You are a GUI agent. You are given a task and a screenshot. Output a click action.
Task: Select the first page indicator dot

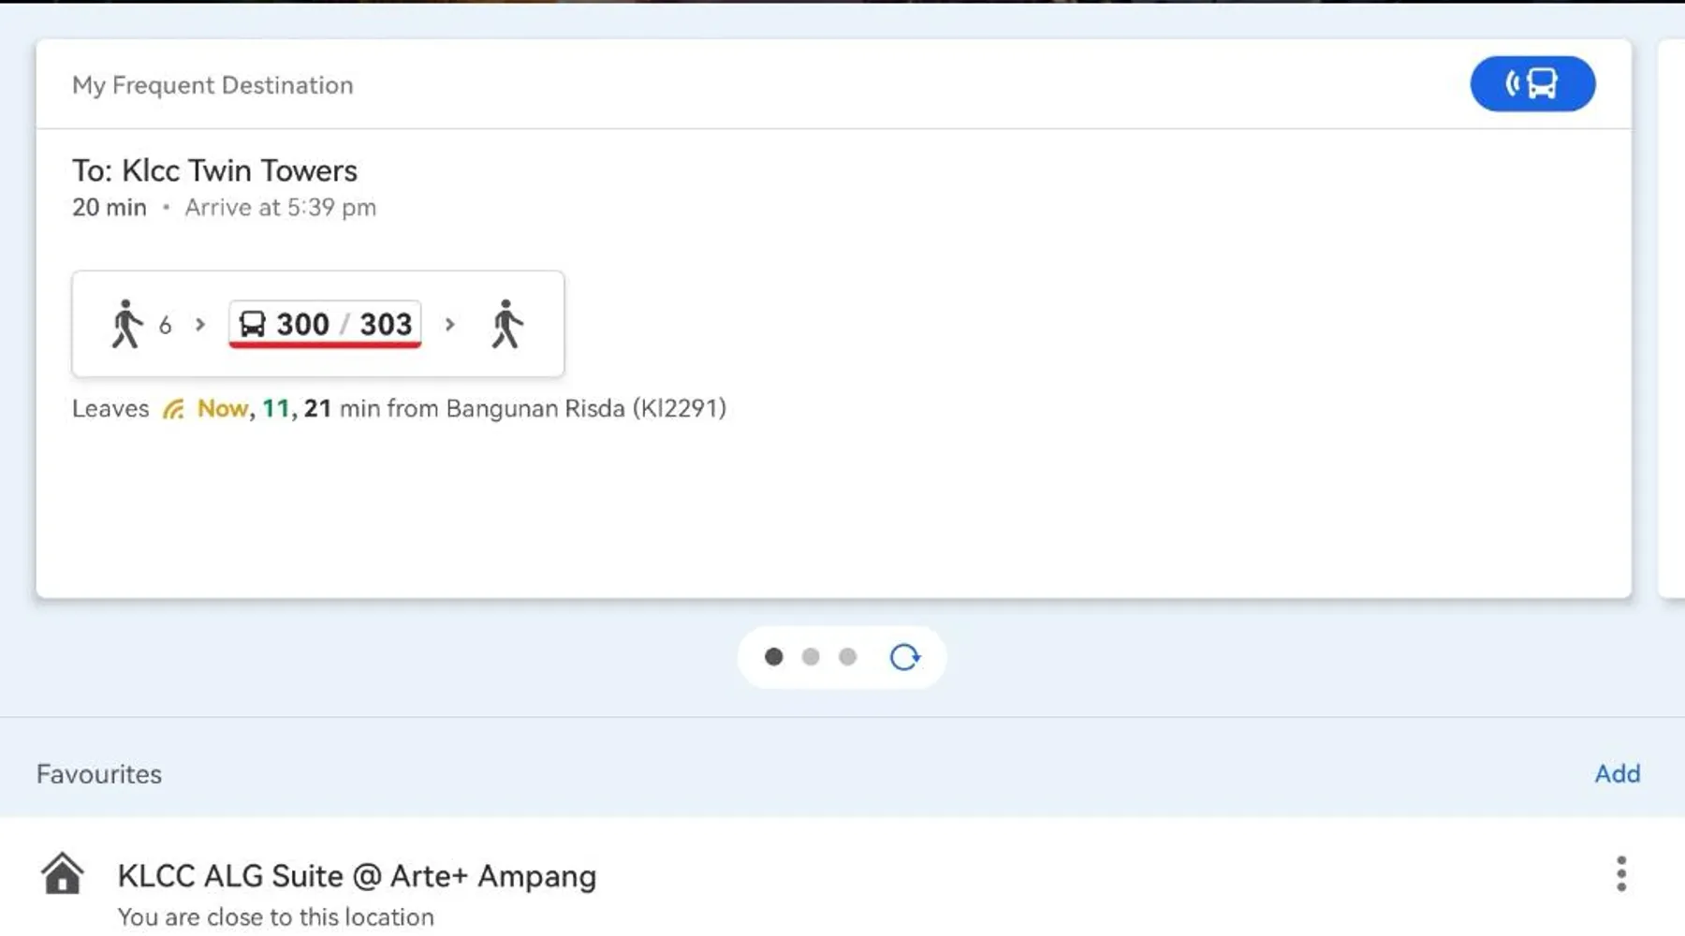point(773,657)
